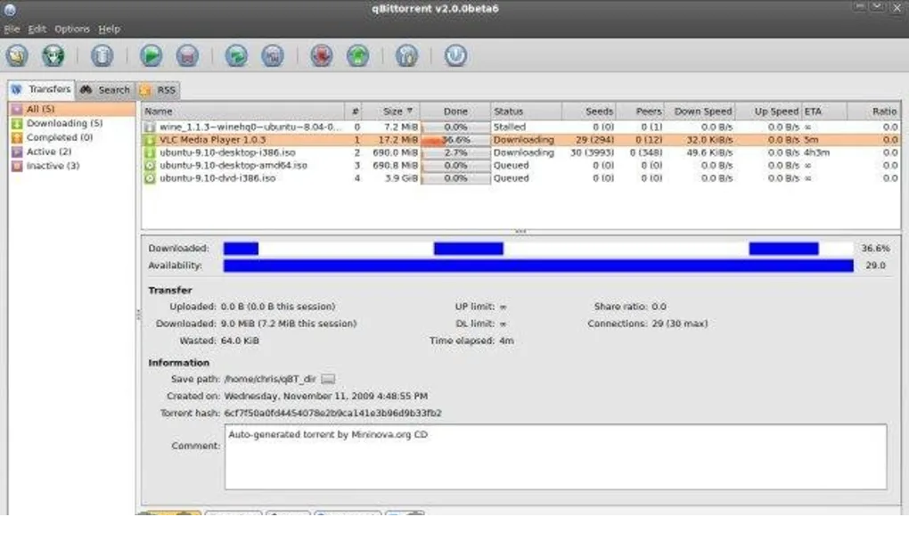The image size is (909, 550).
Task: Select the ubuntu-9.10-dvd-i386.iso torrent name
Action: coord(217,178)
